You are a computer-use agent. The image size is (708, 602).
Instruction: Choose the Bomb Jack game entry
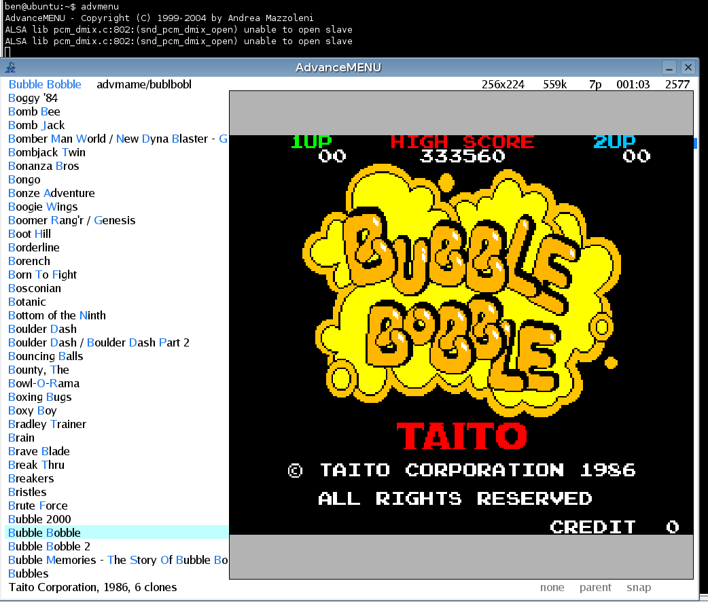pyautogui.click(x=36, y=125)
